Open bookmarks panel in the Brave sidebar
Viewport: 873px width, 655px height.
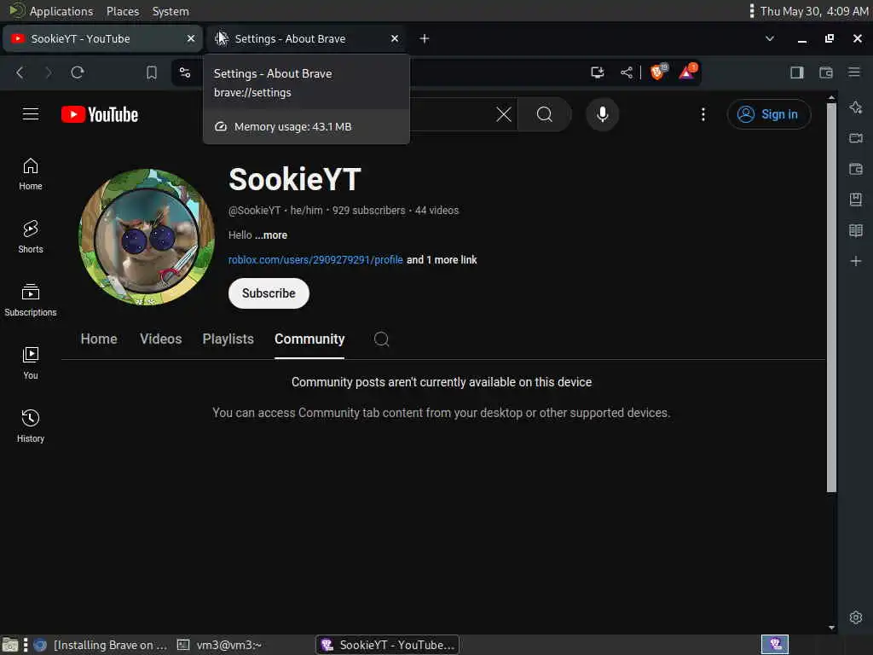click(x=856, y=200)
